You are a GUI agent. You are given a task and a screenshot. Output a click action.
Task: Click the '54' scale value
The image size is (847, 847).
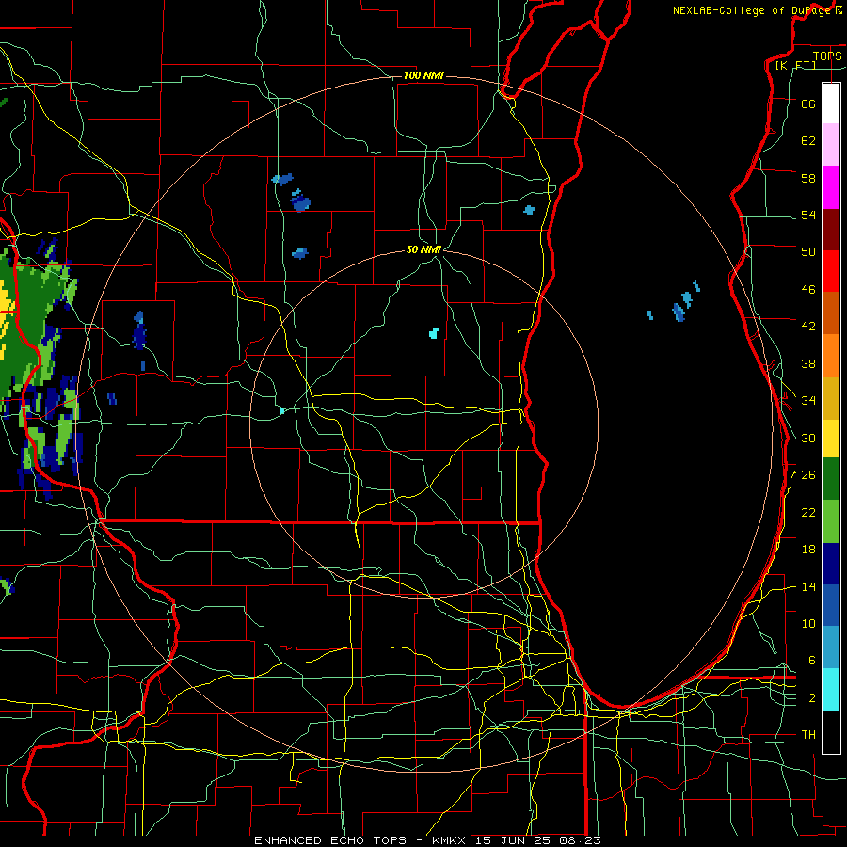808,216
